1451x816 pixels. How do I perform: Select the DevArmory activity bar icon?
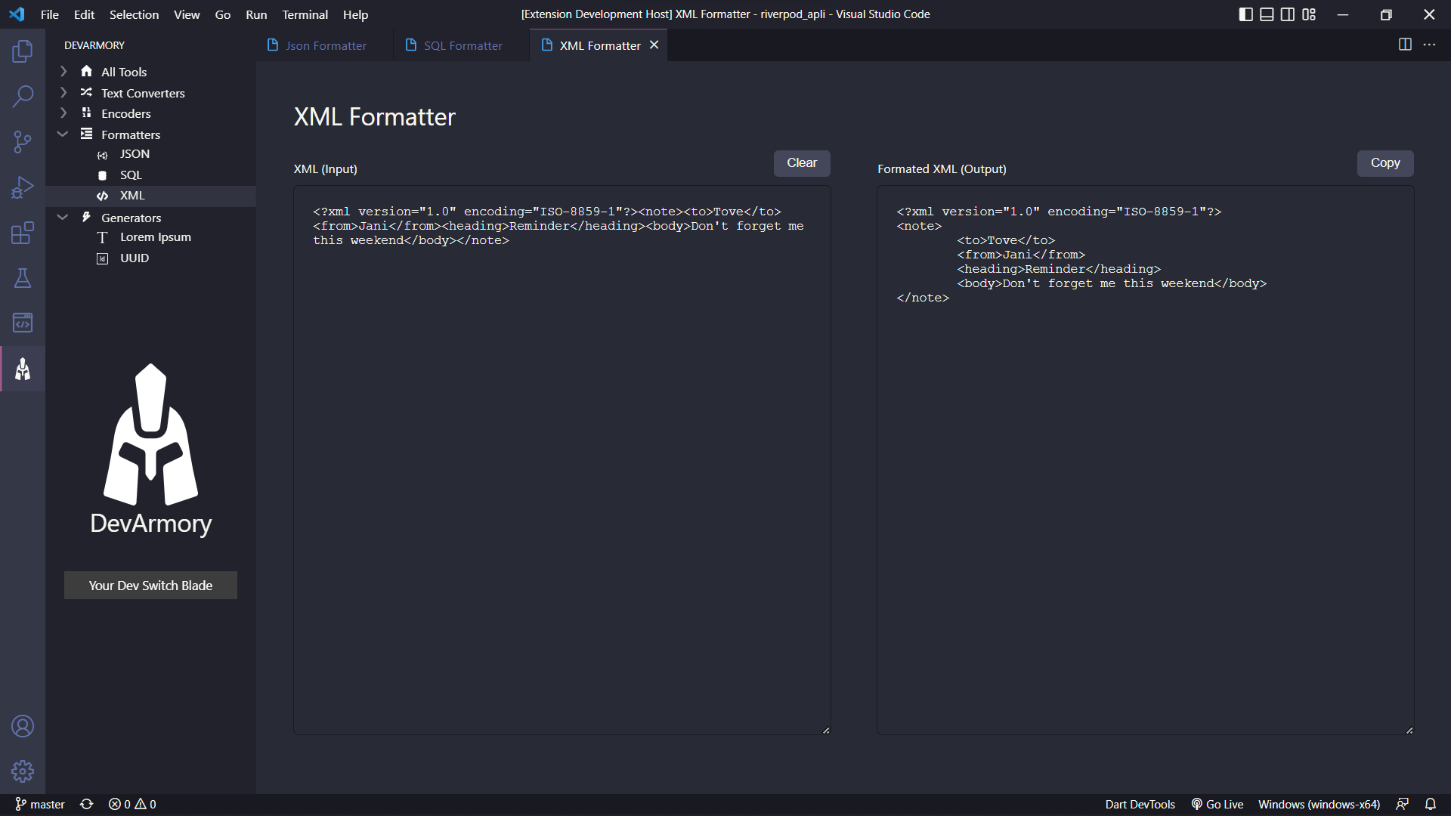23,369
